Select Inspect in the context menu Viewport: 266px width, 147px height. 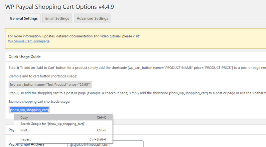pos(63,139)
